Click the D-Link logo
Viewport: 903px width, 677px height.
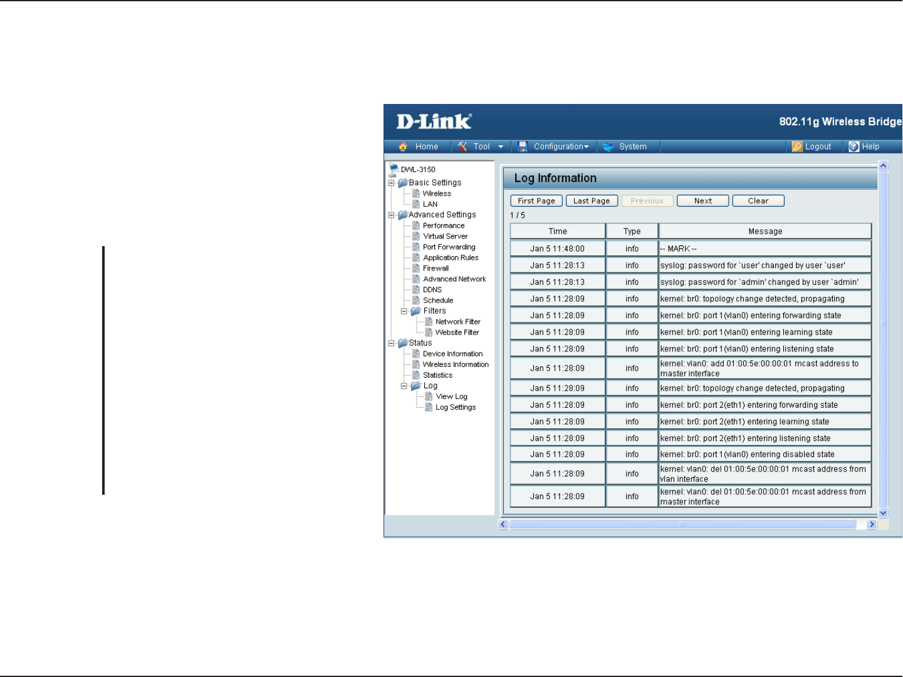point(434,121)
